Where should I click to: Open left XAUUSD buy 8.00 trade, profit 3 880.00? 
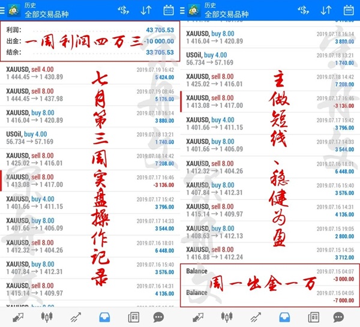(x=90, y=116)
